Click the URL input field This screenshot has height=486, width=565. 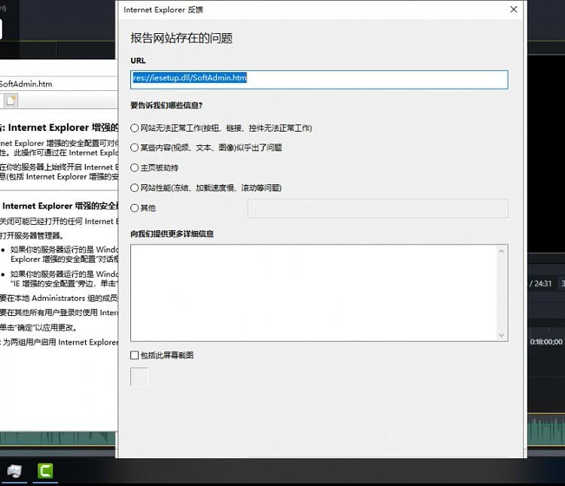coord(319,80)
